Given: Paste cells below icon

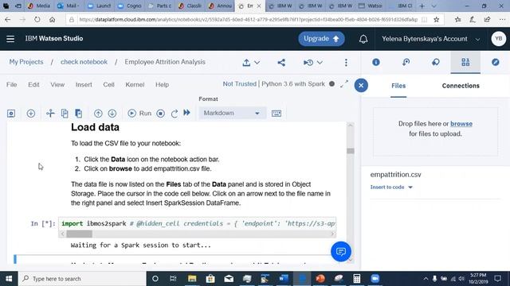Looking at the screenshot, I should [x=79, y=113].
